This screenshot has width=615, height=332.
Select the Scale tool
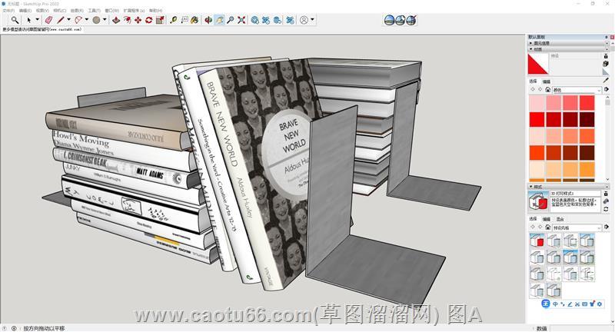[160, 20]
